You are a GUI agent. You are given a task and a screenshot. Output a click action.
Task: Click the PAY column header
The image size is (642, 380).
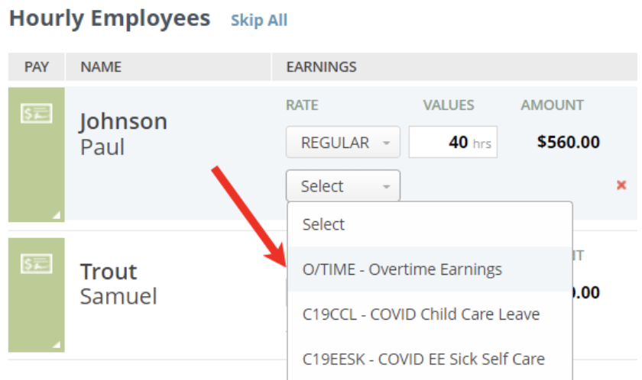(37, 67)
